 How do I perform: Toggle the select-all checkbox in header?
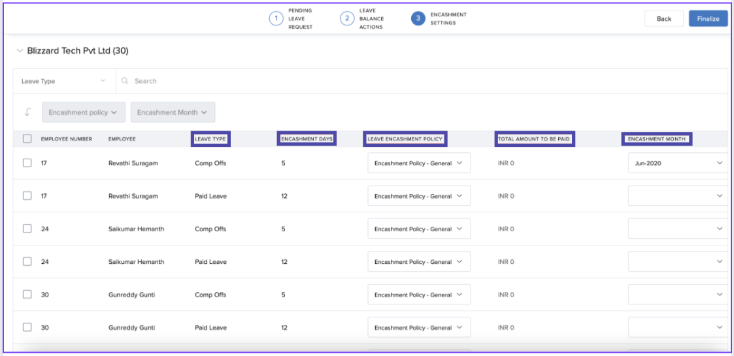27,138
